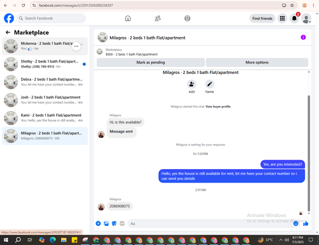Choose a sticker with the sticker icon
The width and height of the screenshot is (319, 245).
point(114,223)
